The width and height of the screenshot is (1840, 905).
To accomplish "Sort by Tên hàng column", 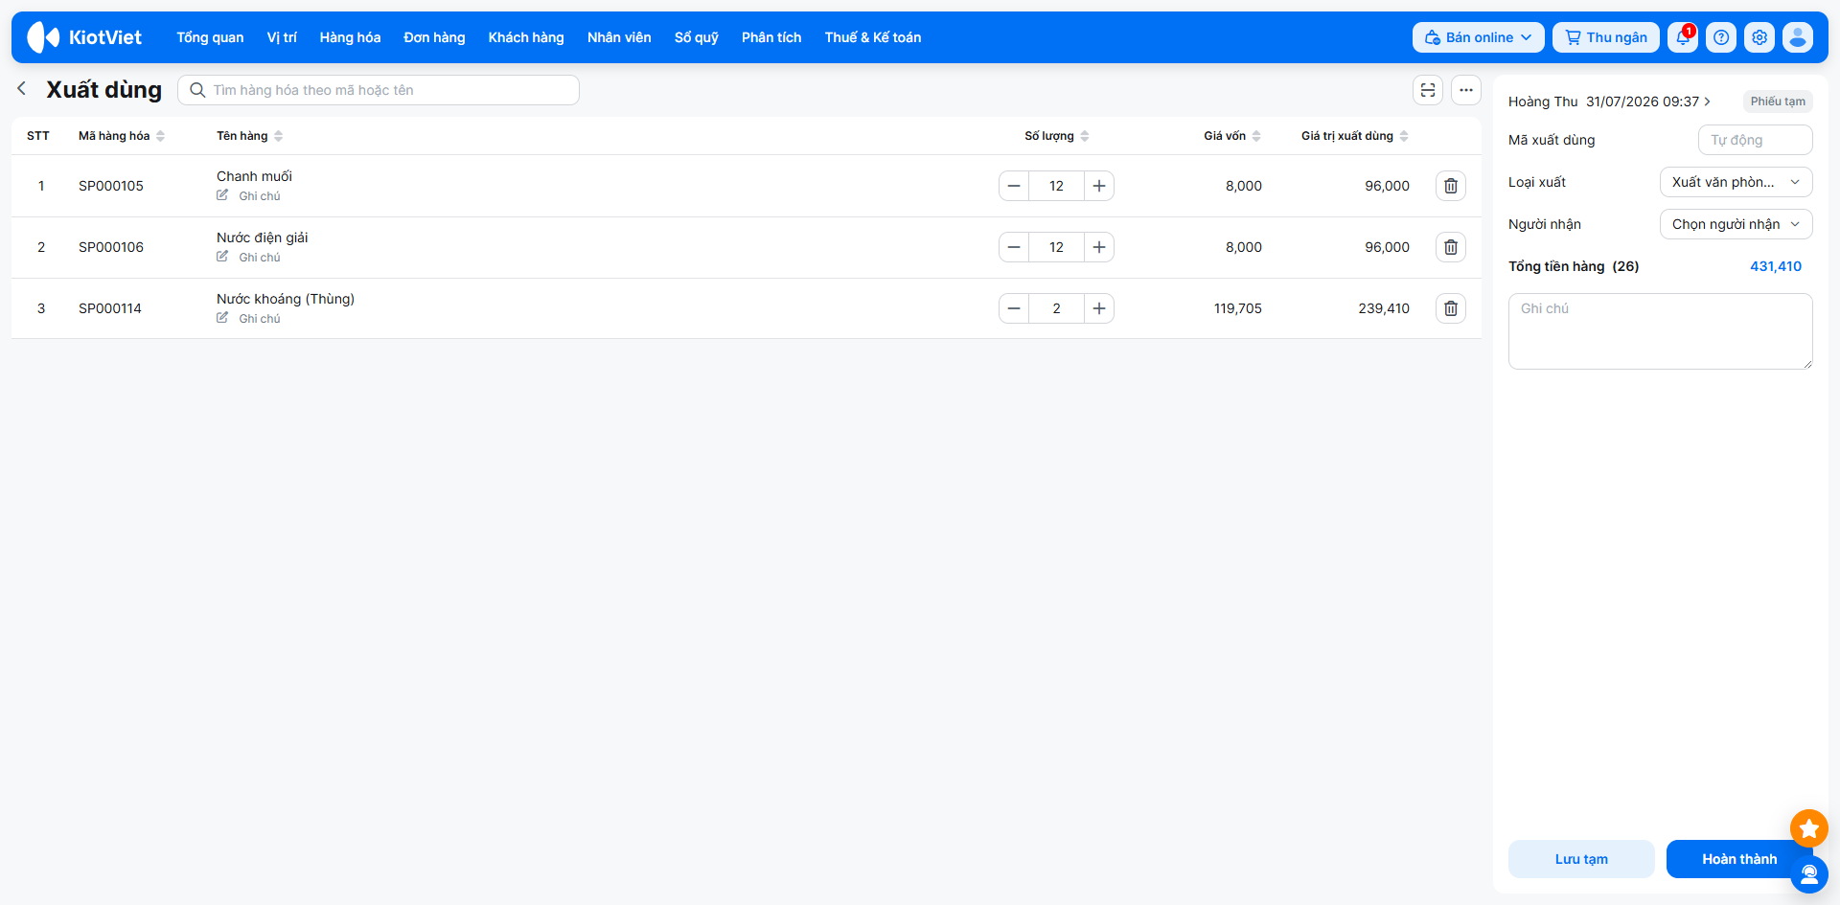I will pyautogui.click(x=249, y=136).
